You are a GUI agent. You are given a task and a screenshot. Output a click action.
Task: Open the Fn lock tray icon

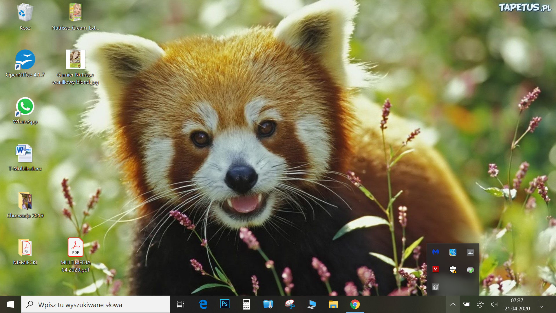pyautogui.click(x=436, y=287)
